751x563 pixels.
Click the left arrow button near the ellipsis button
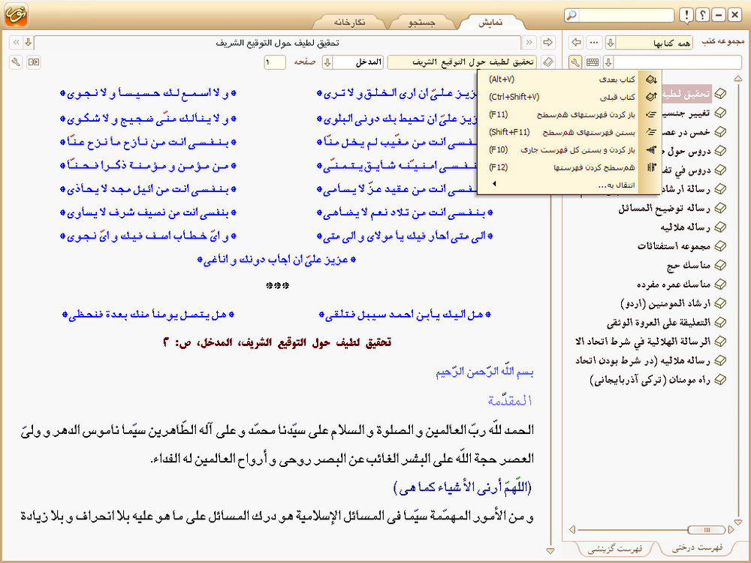(576, 43)
